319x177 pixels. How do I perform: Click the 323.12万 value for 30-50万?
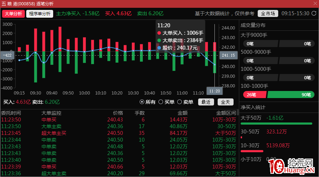(276, 132)
